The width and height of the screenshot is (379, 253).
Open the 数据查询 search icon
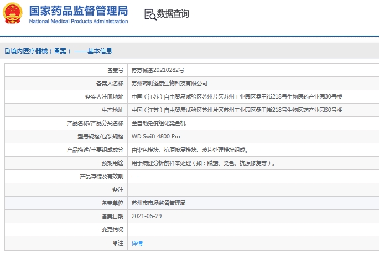tap(150, 14)
